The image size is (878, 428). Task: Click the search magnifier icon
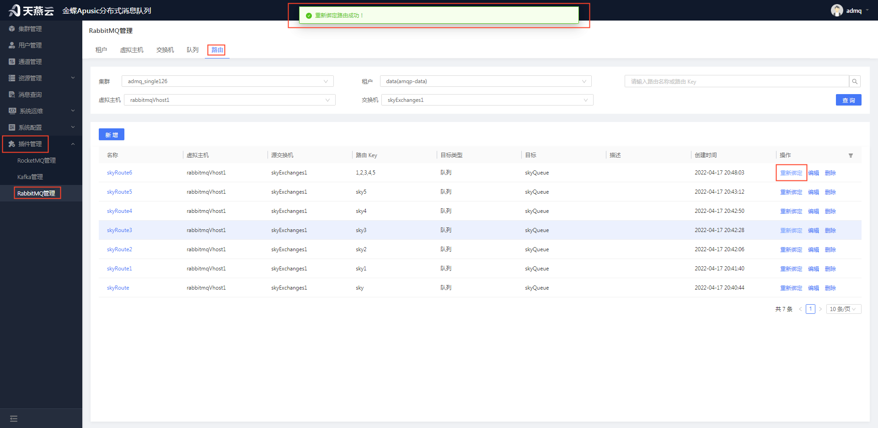point(855,81)
